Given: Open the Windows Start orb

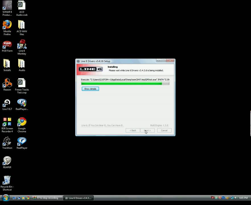Looking at the screenshot, I should (x=6, y=198).
